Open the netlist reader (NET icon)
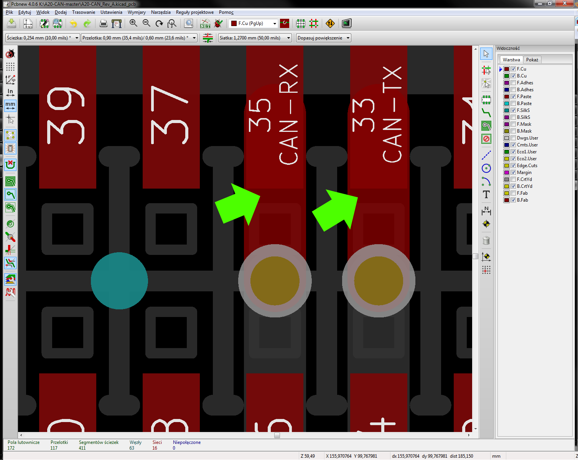 pyautogui.click(x=205, y=23)
